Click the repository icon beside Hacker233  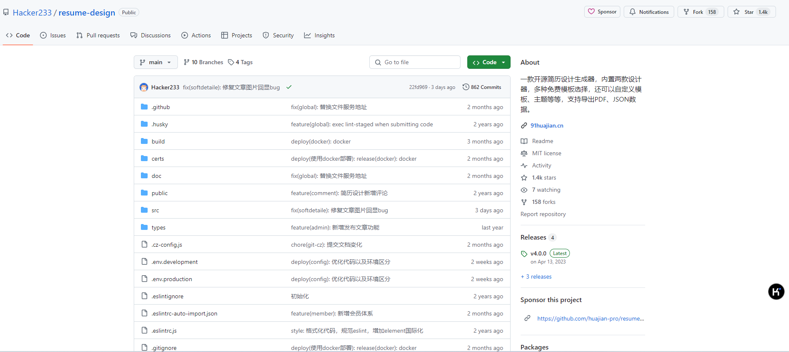point(6,12)
